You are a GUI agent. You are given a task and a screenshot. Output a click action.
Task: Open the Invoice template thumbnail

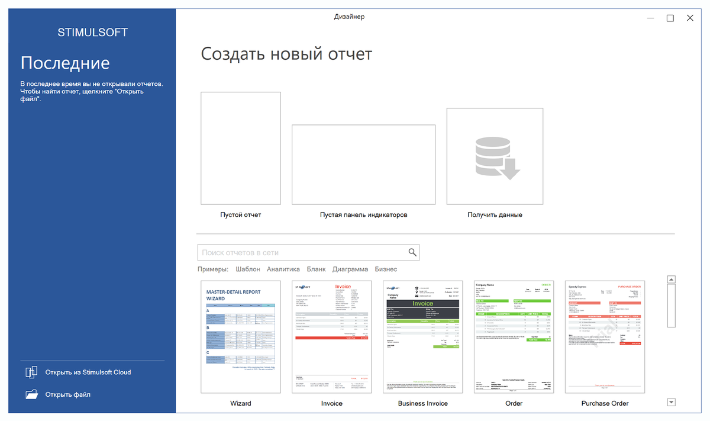(332, 337)
